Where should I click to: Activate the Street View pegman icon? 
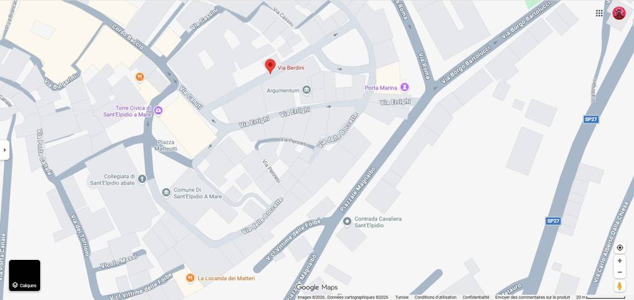pyautogui.click(x=619, y=286)
